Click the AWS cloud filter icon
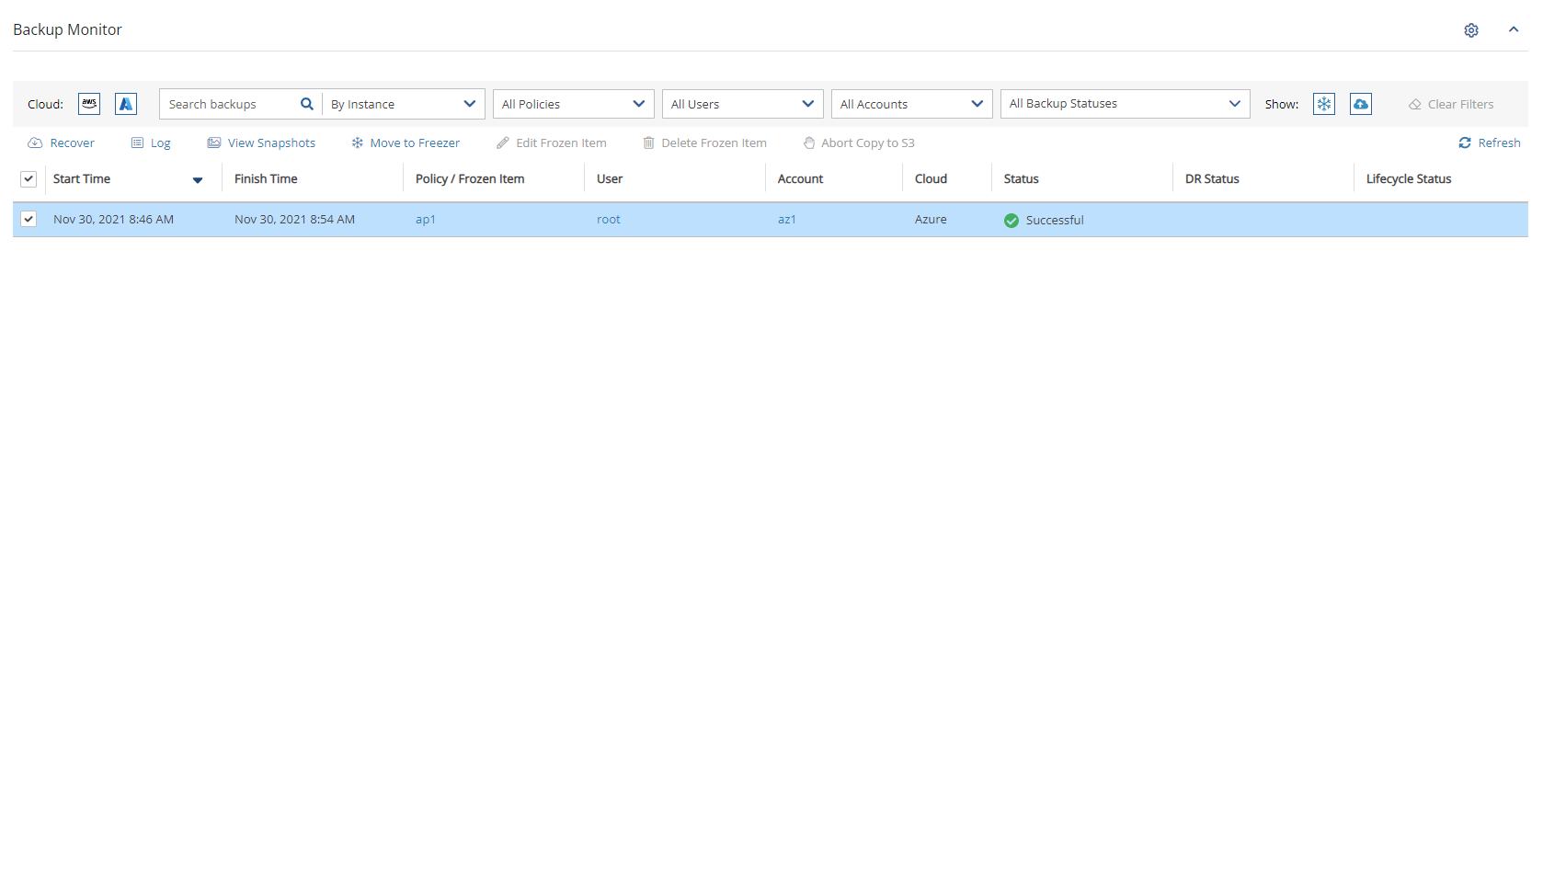The width and height of the screenshot is (1543, 890). [x=89, y=104]
